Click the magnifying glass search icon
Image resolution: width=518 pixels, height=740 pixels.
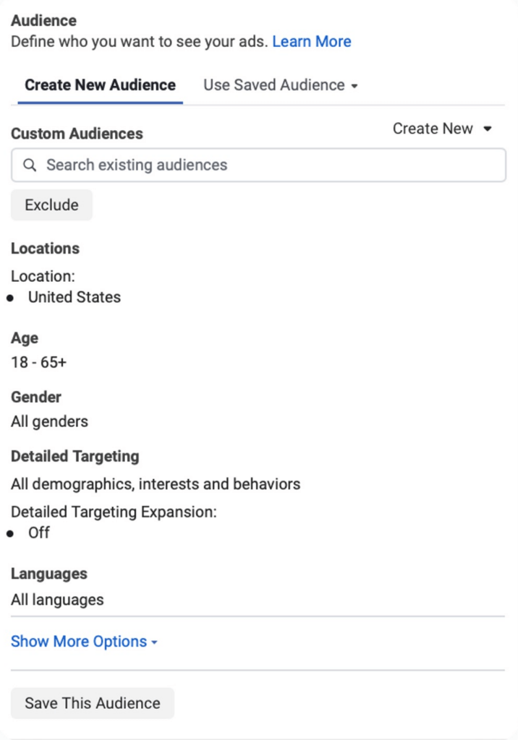coord(30,165)
